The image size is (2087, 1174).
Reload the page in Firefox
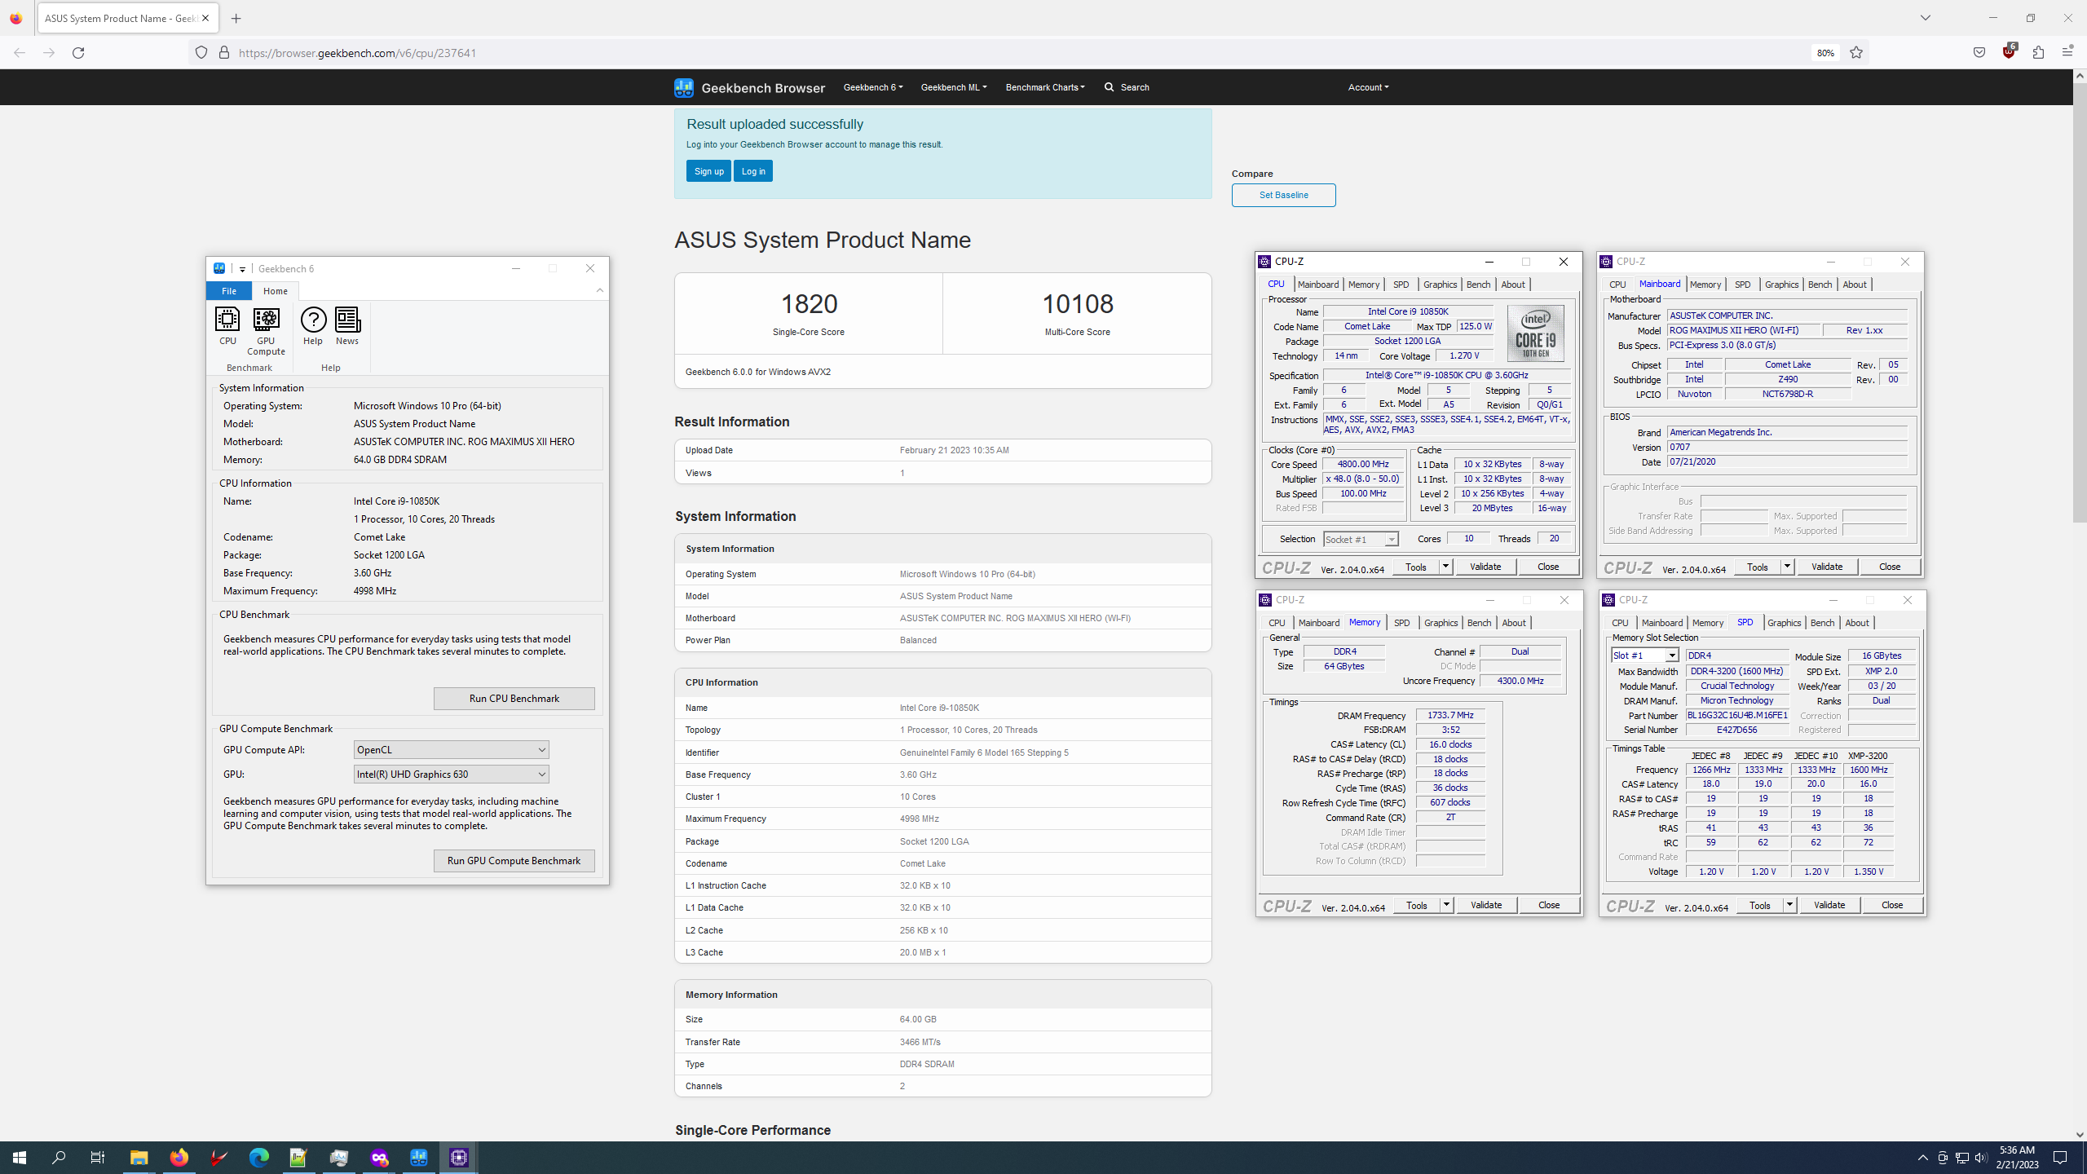click(x=78, y=53)
